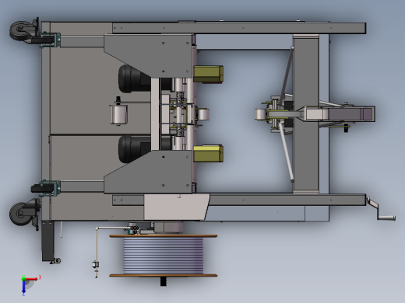Click the green Y axis dot of the triad

click(x=23, y=278)
